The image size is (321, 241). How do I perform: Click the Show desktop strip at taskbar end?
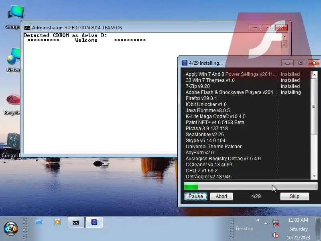click(x=318, y=229)
